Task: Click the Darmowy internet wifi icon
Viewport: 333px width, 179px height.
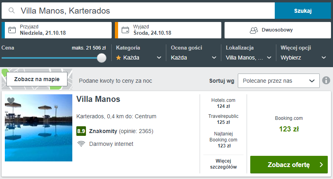Action: 81,144
